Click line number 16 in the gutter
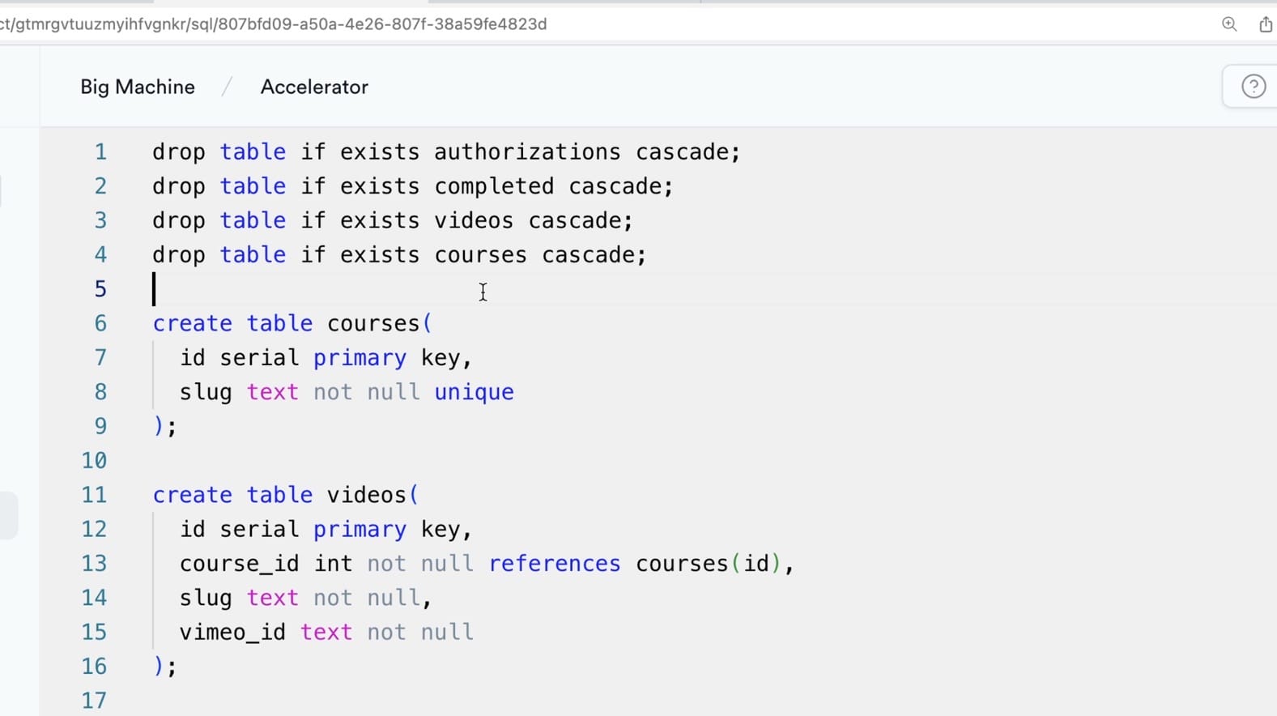The height and width of the screenshot is (716, 1277). pyautogui.click(x=95, y=667)
